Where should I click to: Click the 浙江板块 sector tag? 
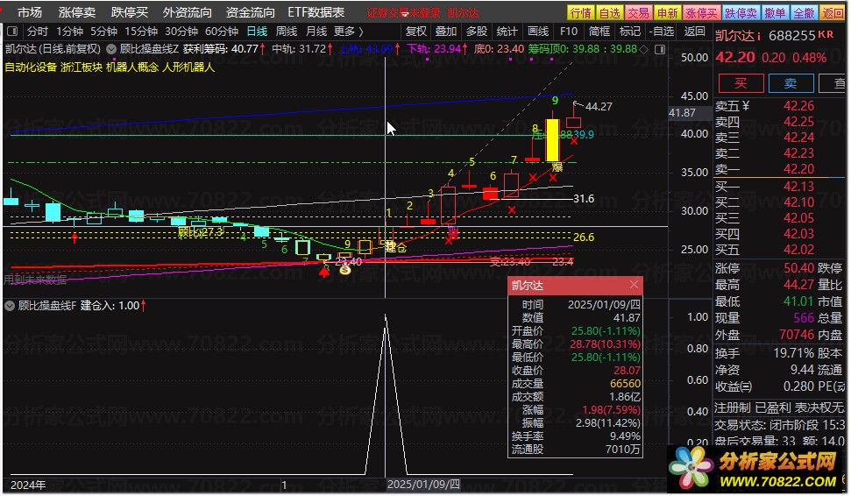tap(82, 67)
